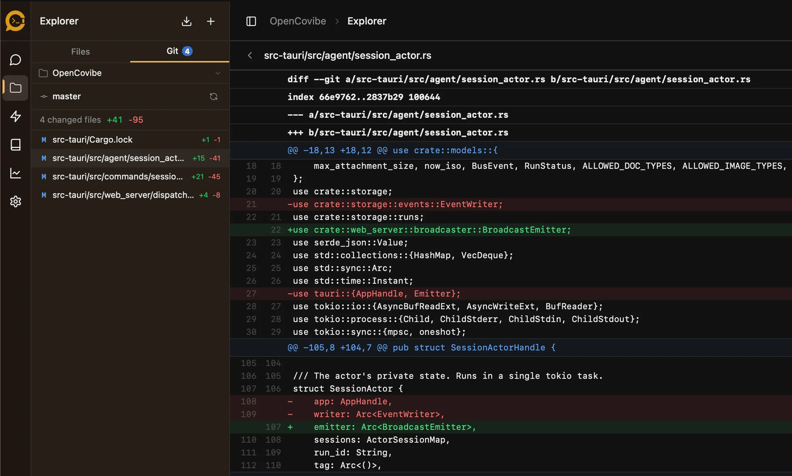Expand the src-tauri/Cargo.lock changed file
This screenshot has width=792, height=476.
point(92,139)
